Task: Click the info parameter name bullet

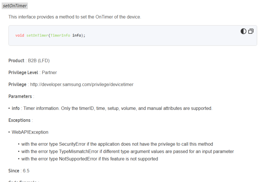Action: 16,108
